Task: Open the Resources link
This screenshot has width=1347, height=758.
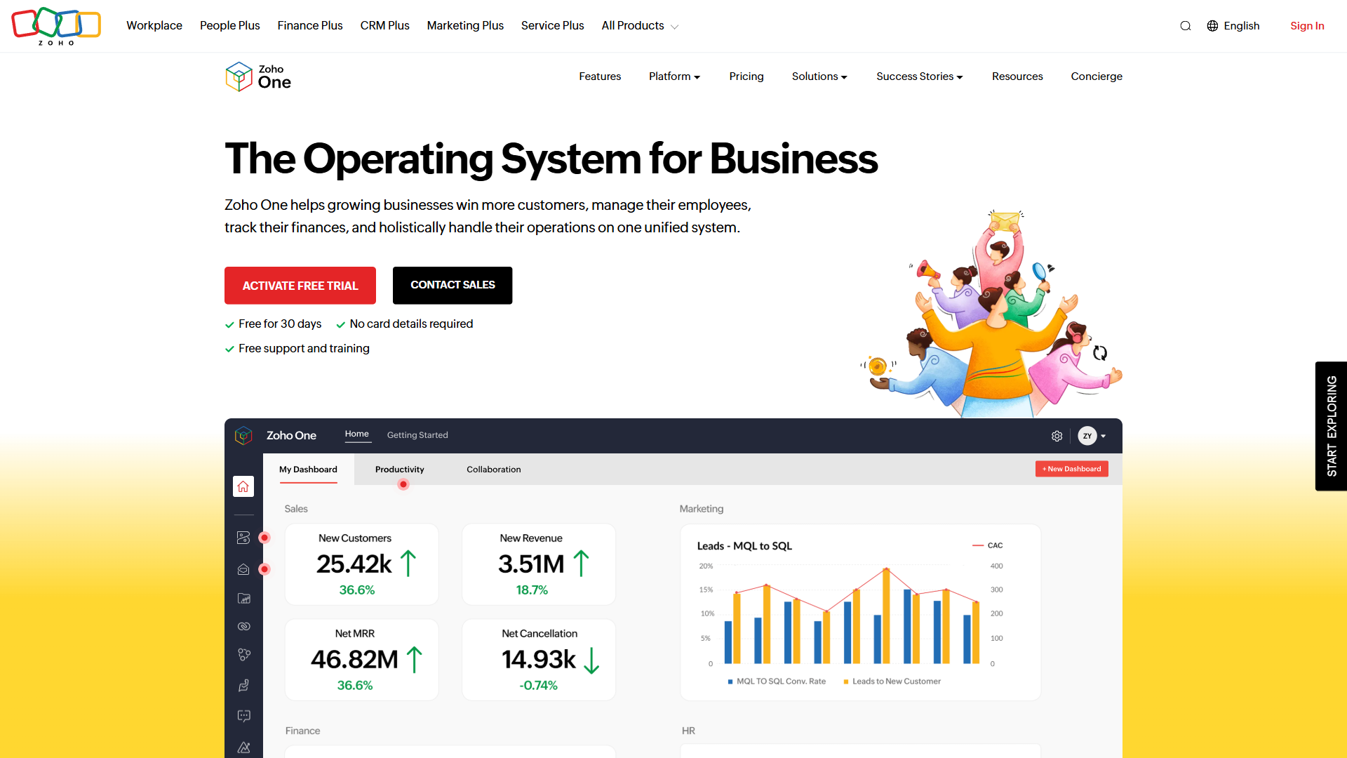Action: click(1017, 77)
